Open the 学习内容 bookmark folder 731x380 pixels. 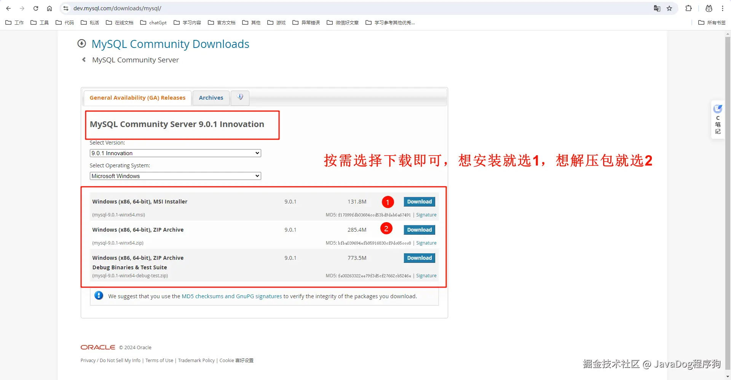187,23
